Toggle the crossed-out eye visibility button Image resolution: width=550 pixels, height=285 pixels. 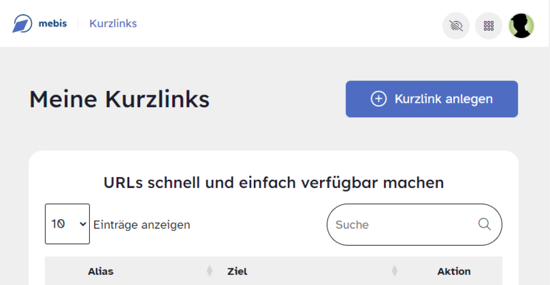click(456, 26)
